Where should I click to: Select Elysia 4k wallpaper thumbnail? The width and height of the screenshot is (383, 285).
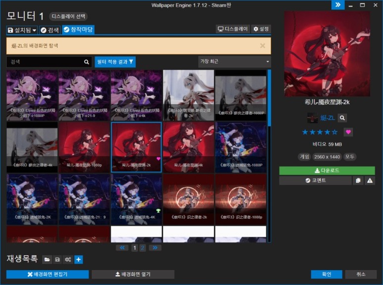tap(136, 95)
